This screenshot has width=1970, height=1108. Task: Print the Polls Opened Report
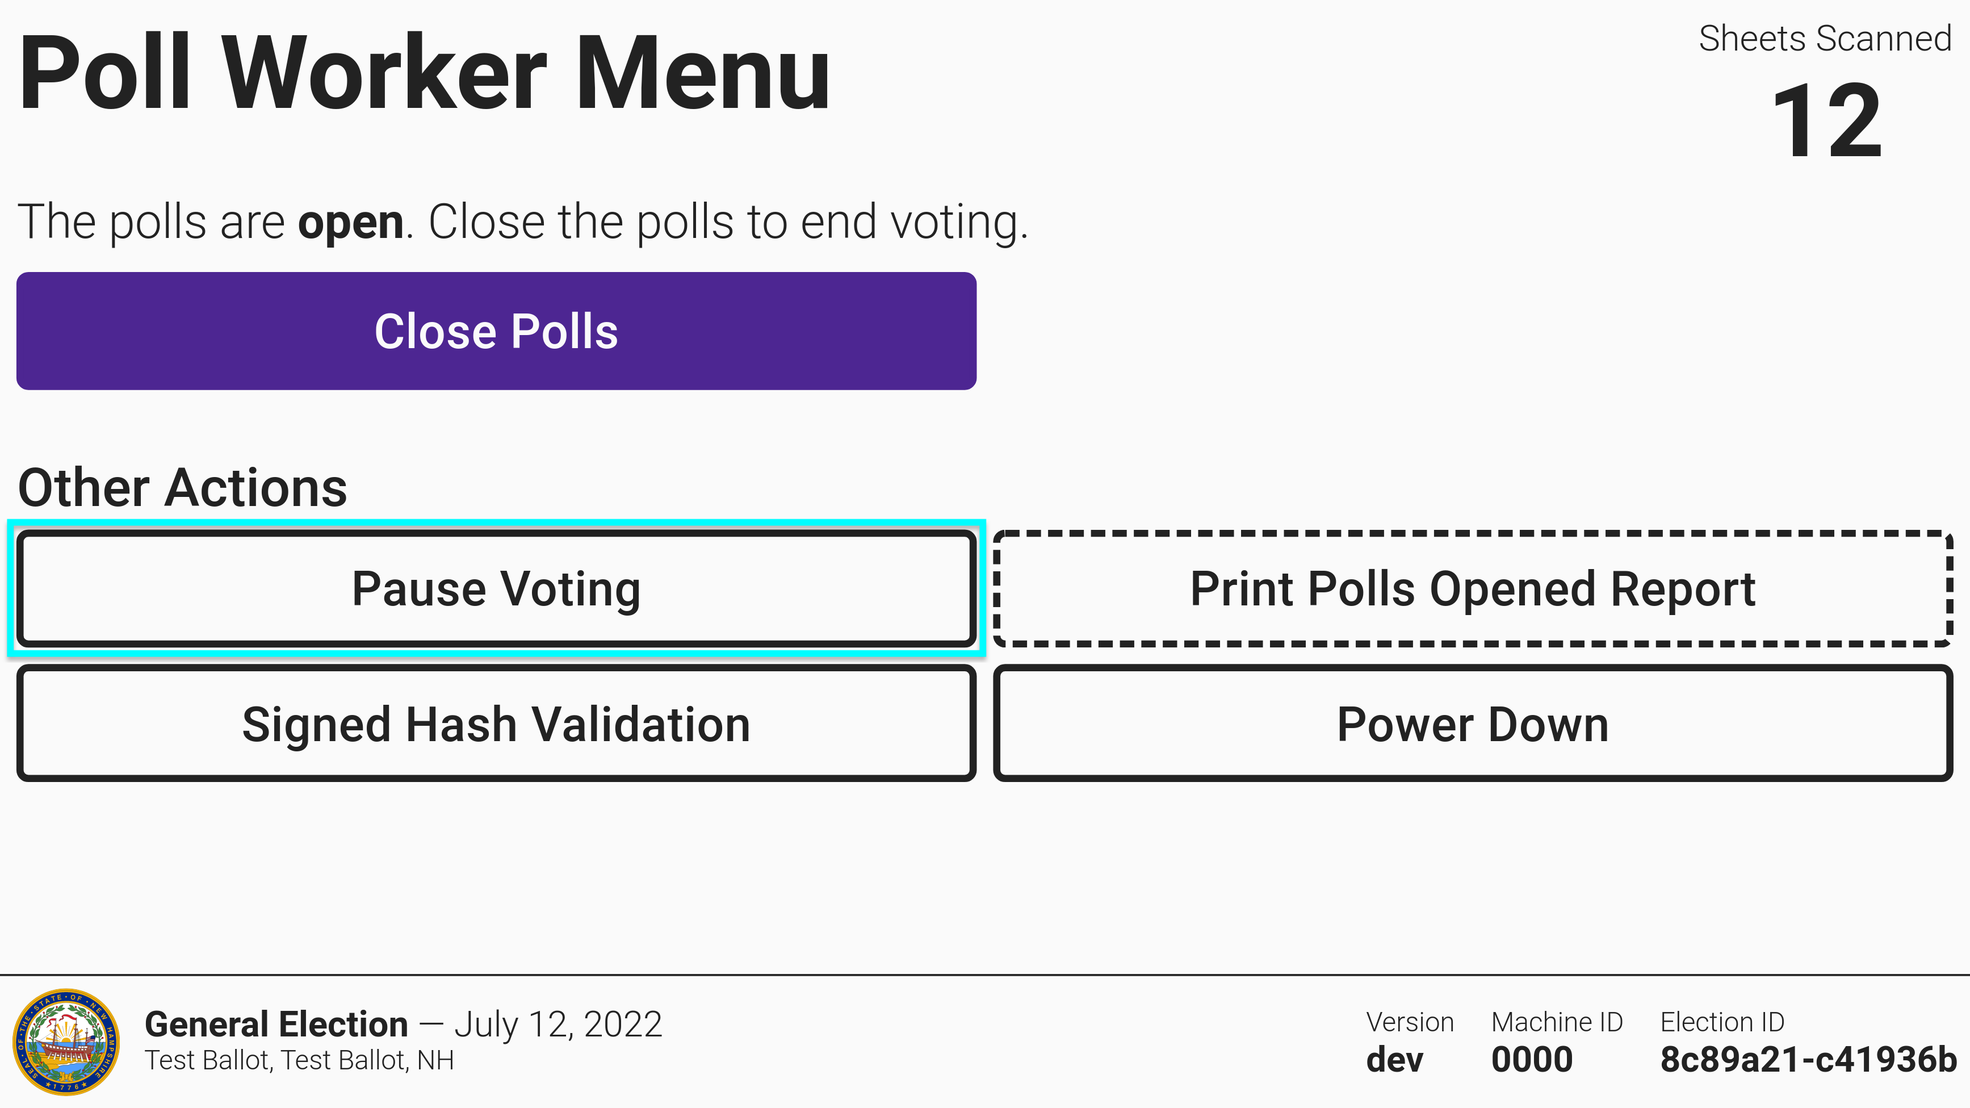tap(1472, 588)
